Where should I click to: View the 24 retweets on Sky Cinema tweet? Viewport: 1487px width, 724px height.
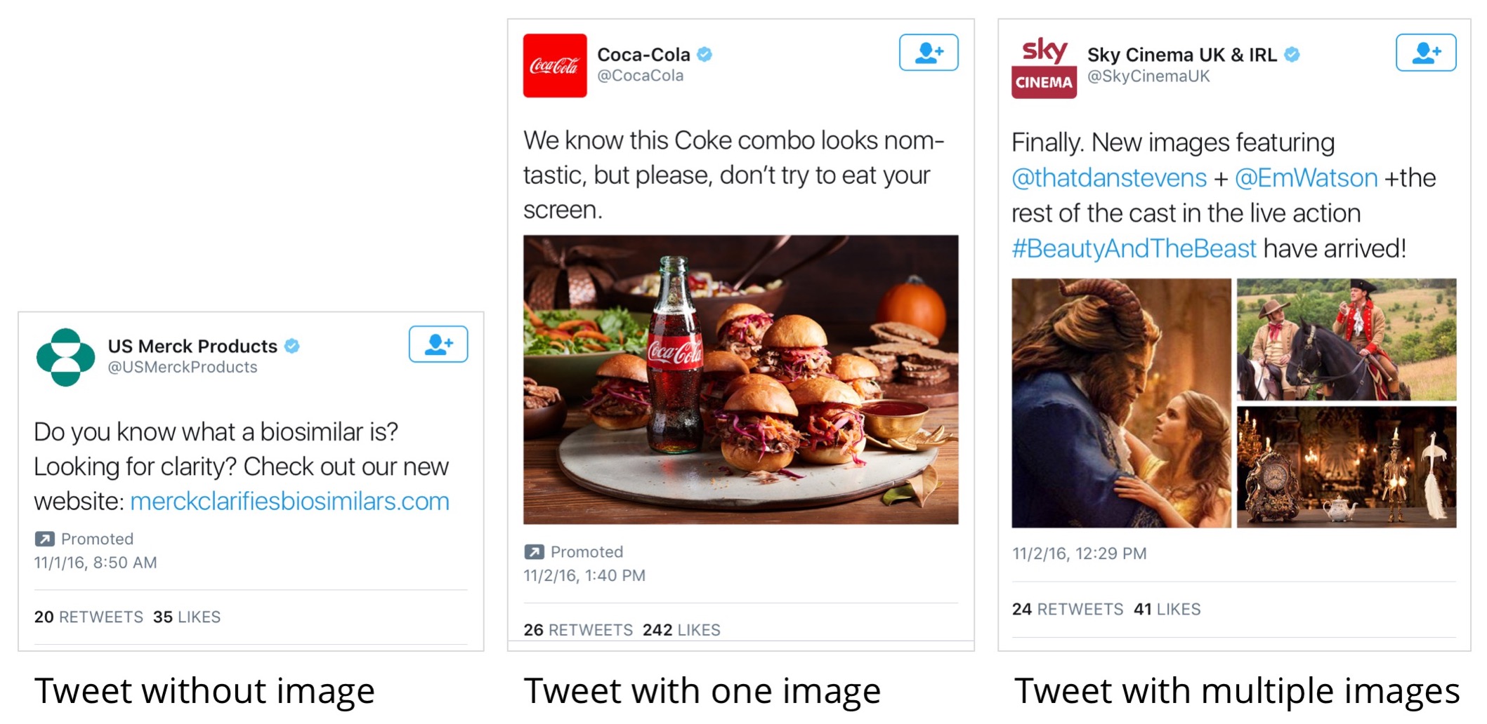click(1067, 609)
